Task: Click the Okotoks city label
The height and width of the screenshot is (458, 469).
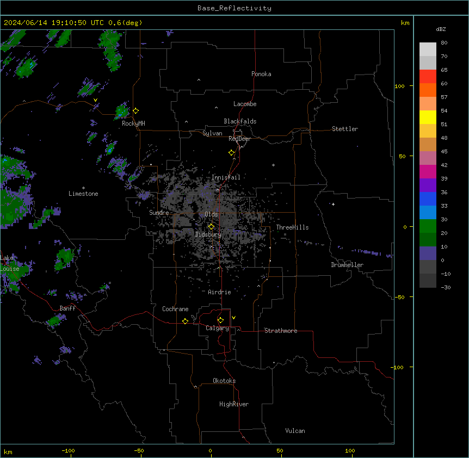Action: pos(224,381)
